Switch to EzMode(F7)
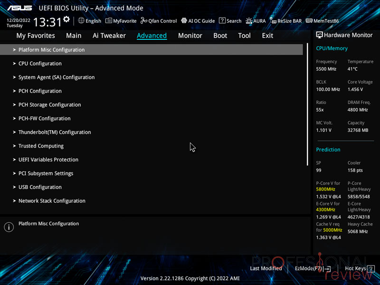 (308, 268)
